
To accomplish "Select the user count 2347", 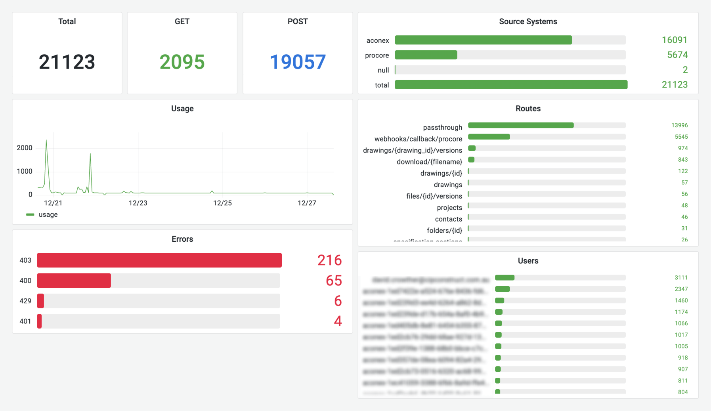I will 681,289.
